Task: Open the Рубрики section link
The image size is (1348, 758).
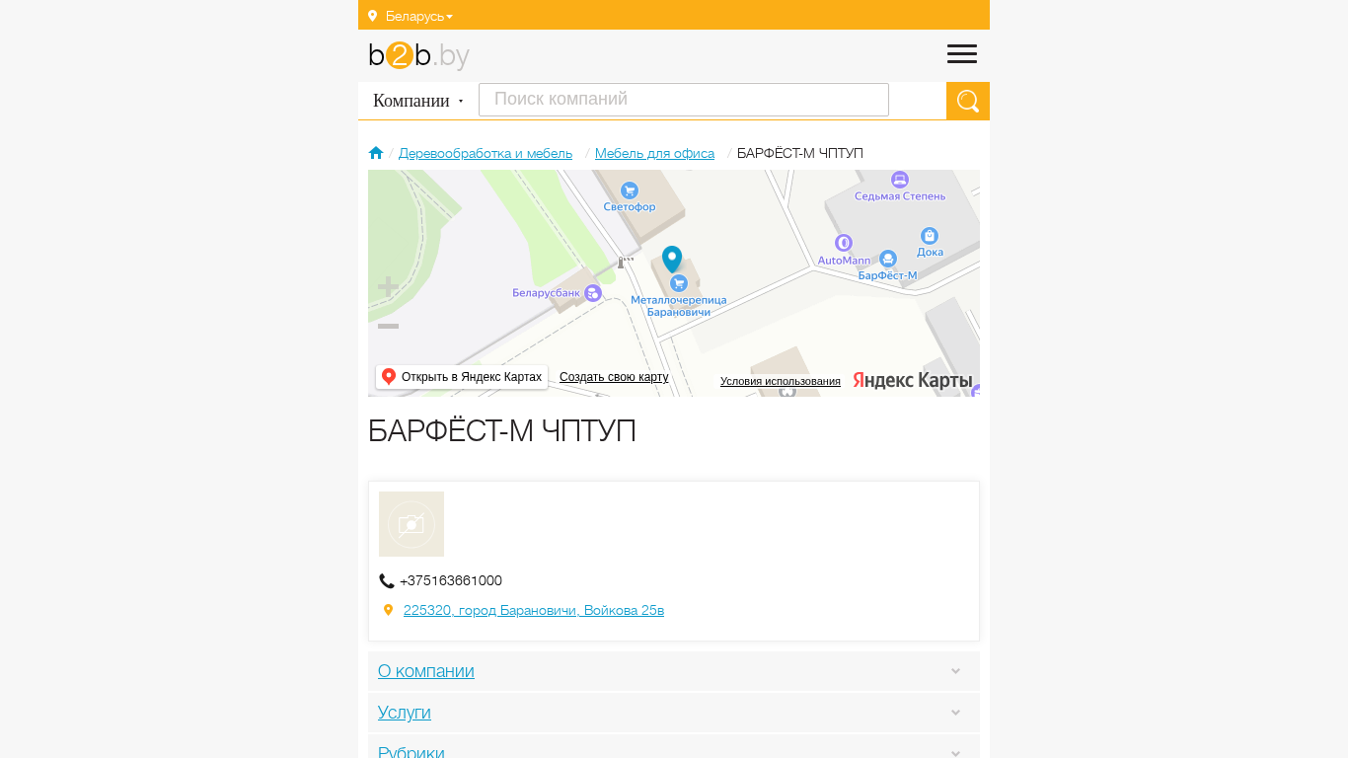Action: 412,752
